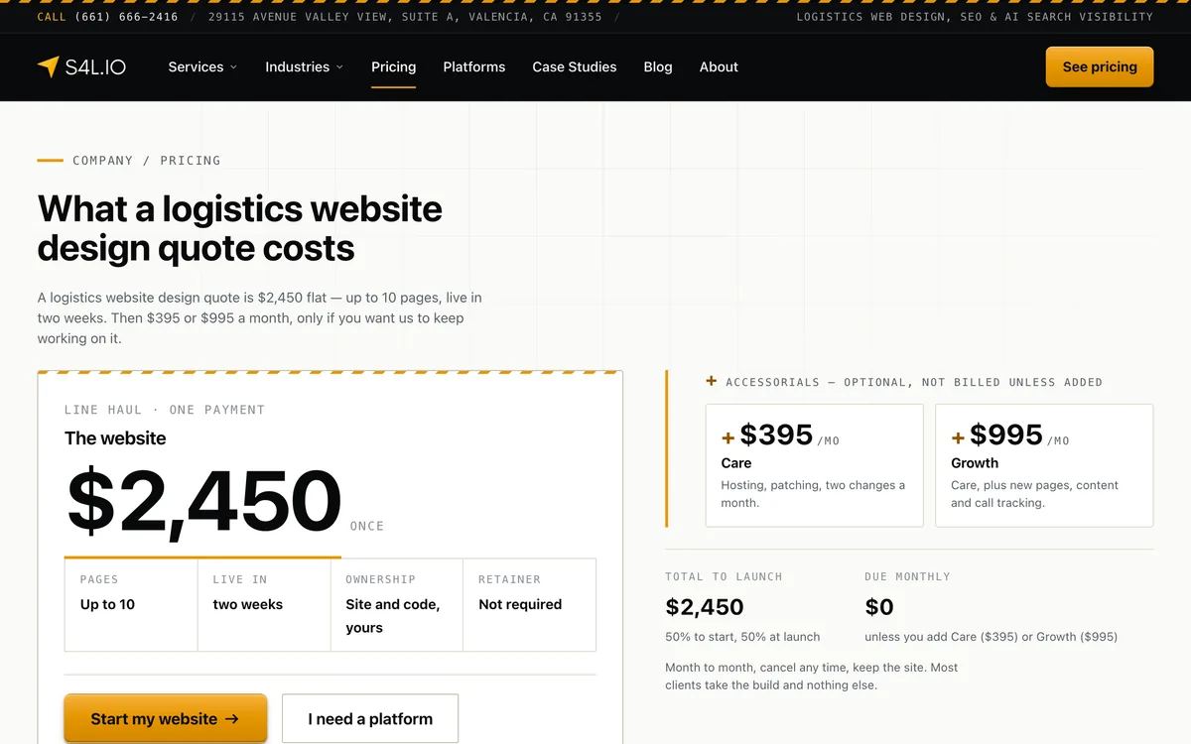
Task: Open the Platforms nav item
Action: tap(474, 67)
